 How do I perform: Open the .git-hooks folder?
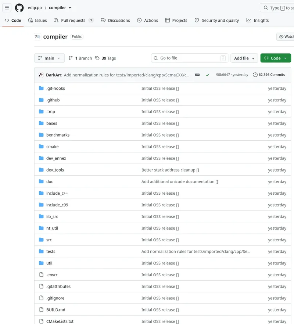55,88
